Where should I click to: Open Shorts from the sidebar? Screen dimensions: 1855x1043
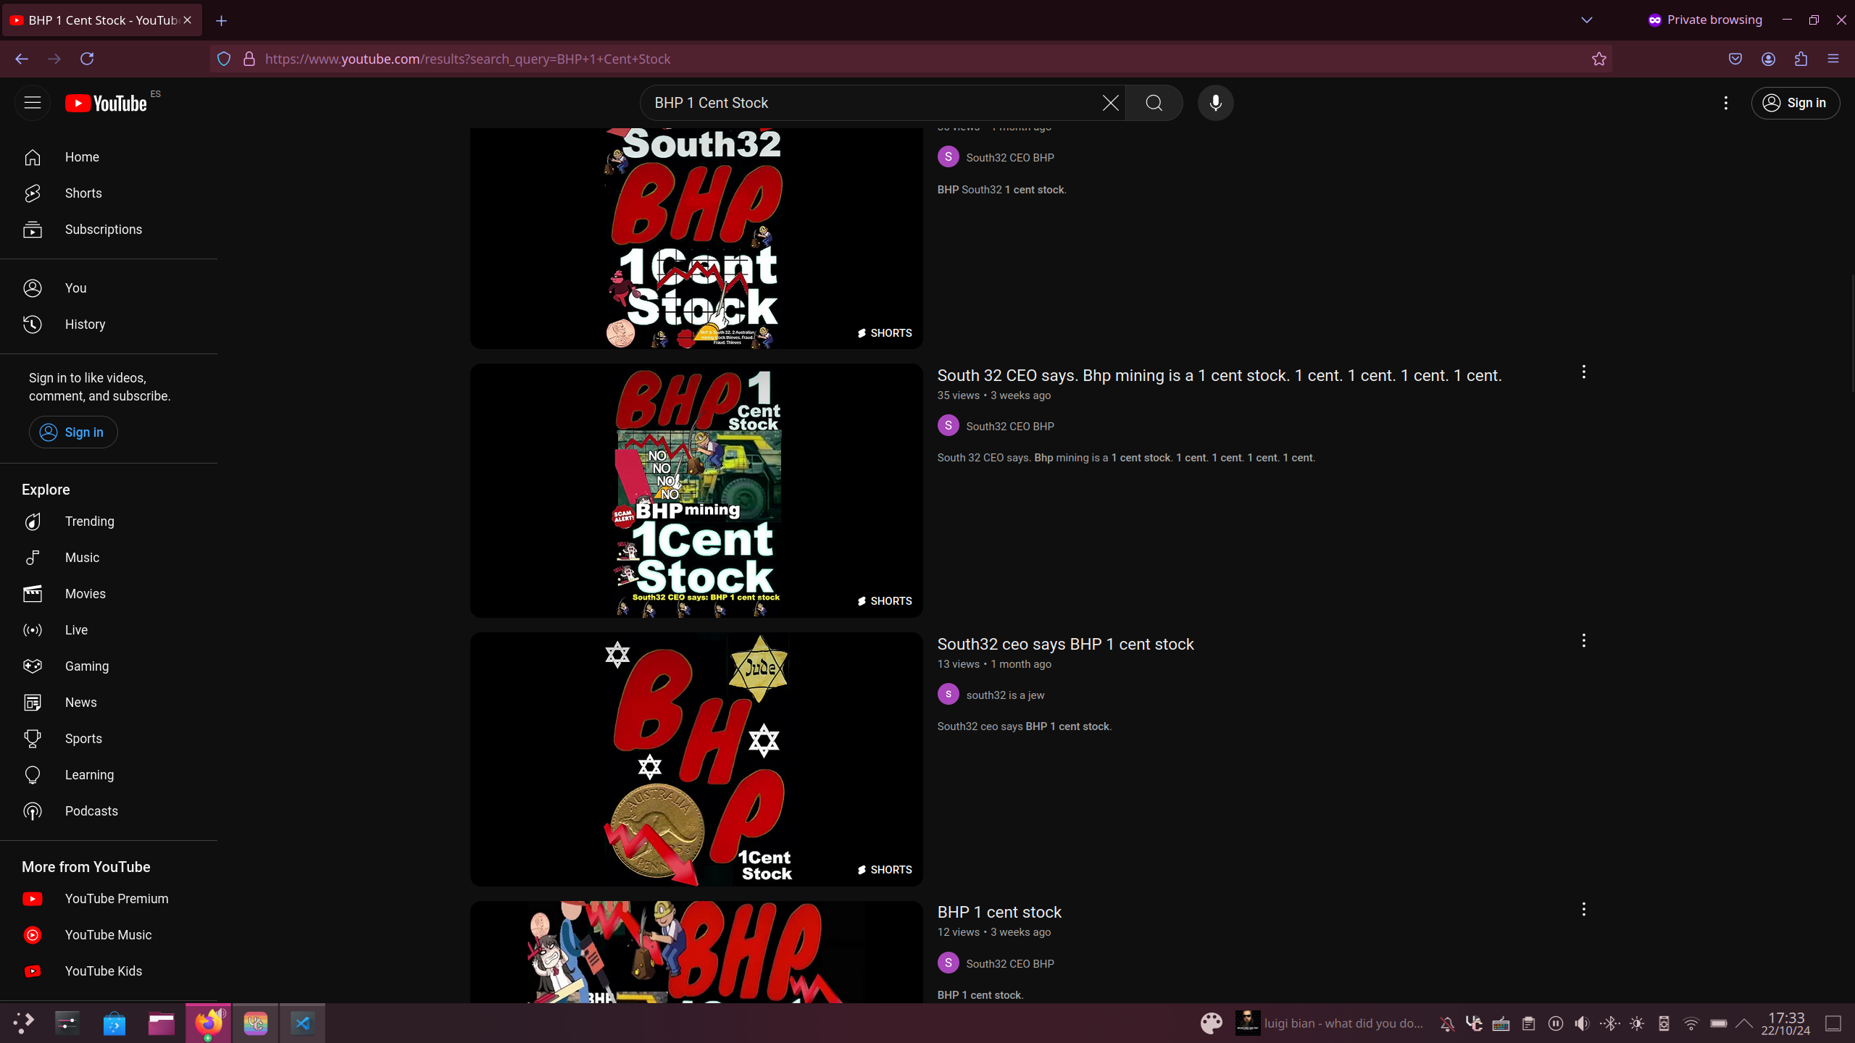[109, 193]
